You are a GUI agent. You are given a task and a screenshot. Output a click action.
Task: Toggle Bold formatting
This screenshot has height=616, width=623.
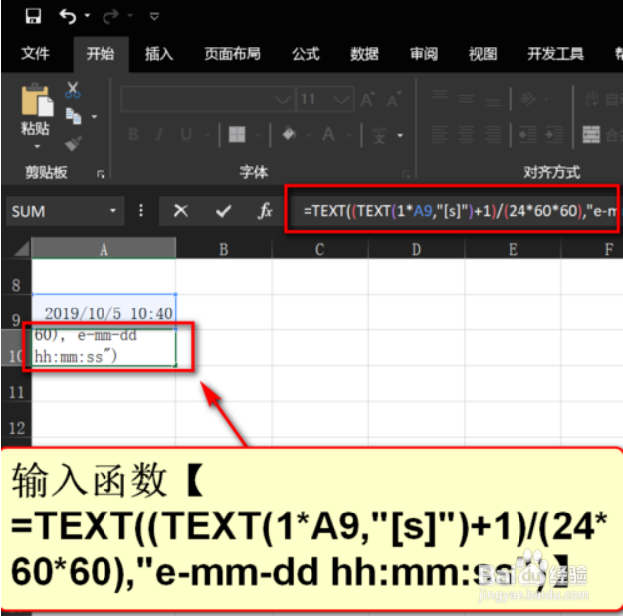[x=134, y=134]
